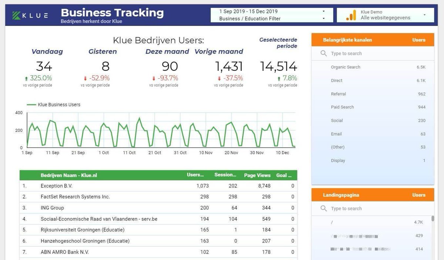444x260 pixels.
Task: Select the (Other) channel row
Action: [373, 147]
